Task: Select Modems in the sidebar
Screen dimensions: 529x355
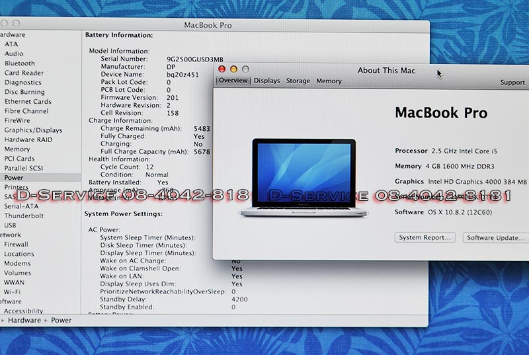Action: 17,263
